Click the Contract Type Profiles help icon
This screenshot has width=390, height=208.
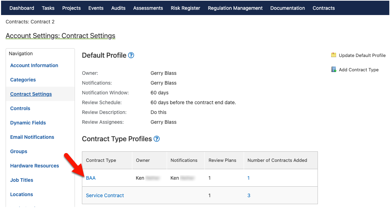point(156,139)
